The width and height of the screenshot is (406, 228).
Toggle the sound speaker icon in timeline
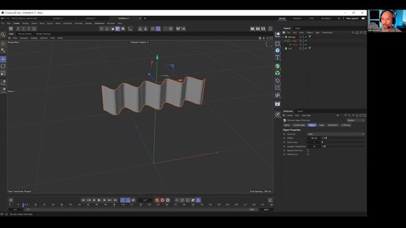134,200
